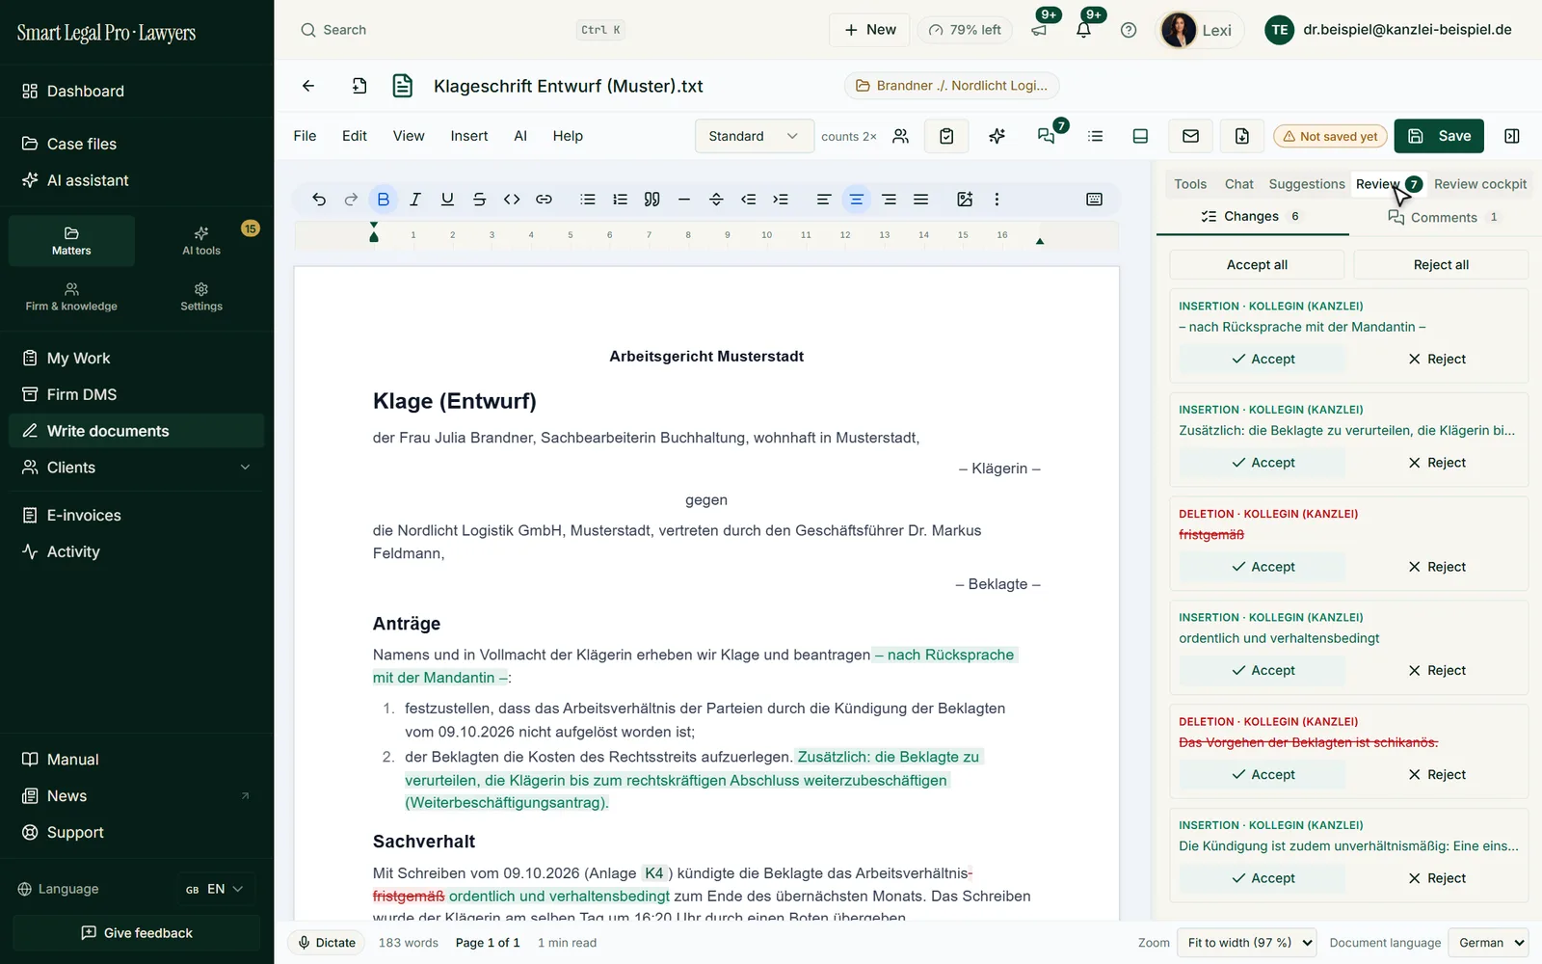
Task: Open the notifications bell
Action: (x=1084, y=30)
